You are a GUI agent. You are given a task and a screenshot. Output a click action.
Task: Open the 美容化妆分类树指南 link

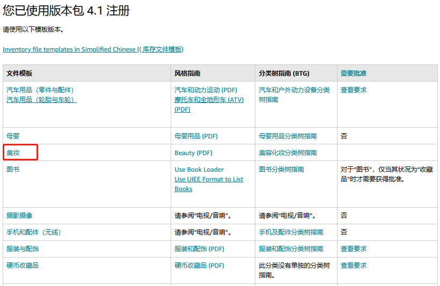[288, 153]
